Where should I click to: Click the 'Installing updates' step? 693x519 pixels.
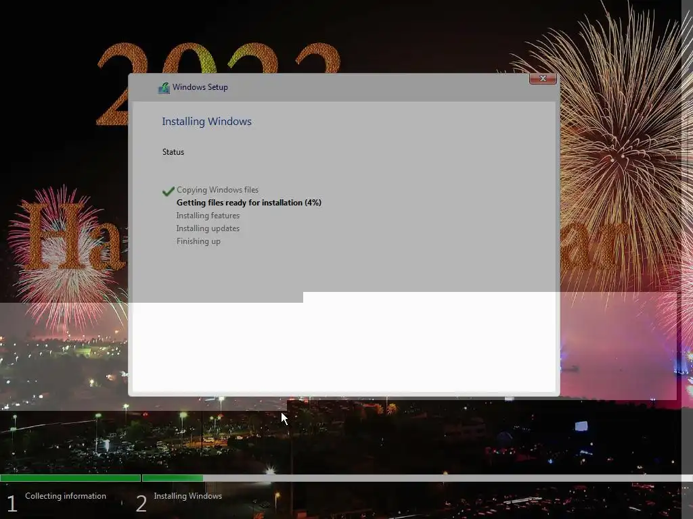208,228
